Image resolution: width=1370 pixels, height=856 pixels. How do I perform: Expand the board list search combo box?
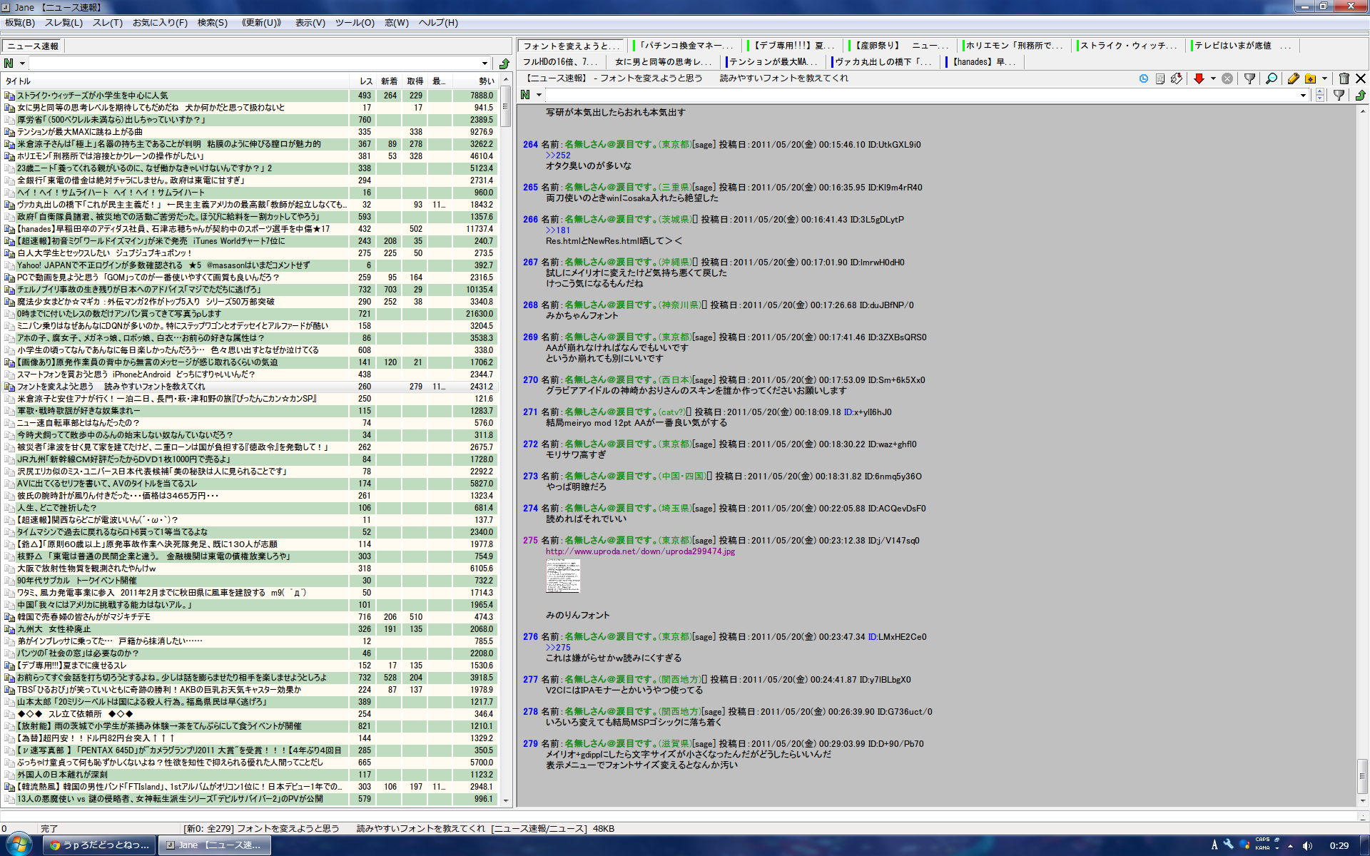pos(485,63)
